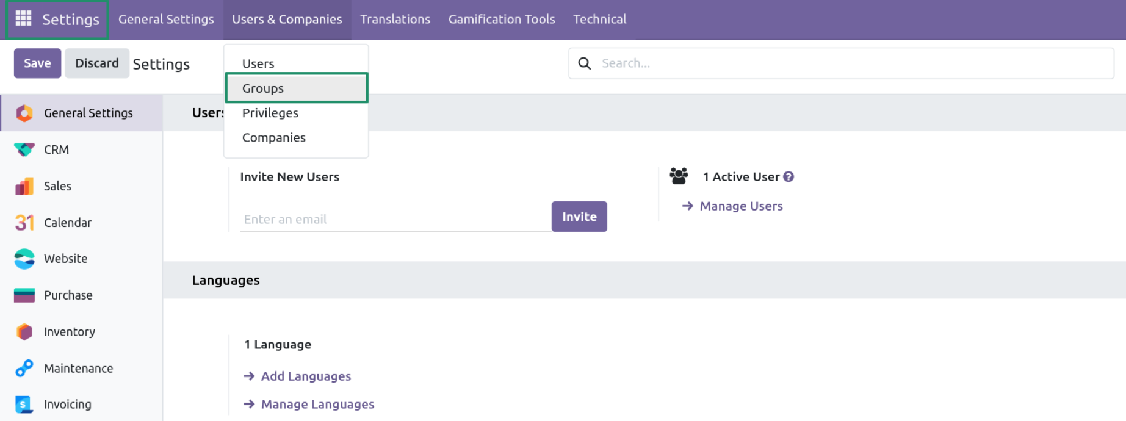Click the General Settings hexagon icon
The height and width of the screenshot is (421, 1126).
point(24,113)
